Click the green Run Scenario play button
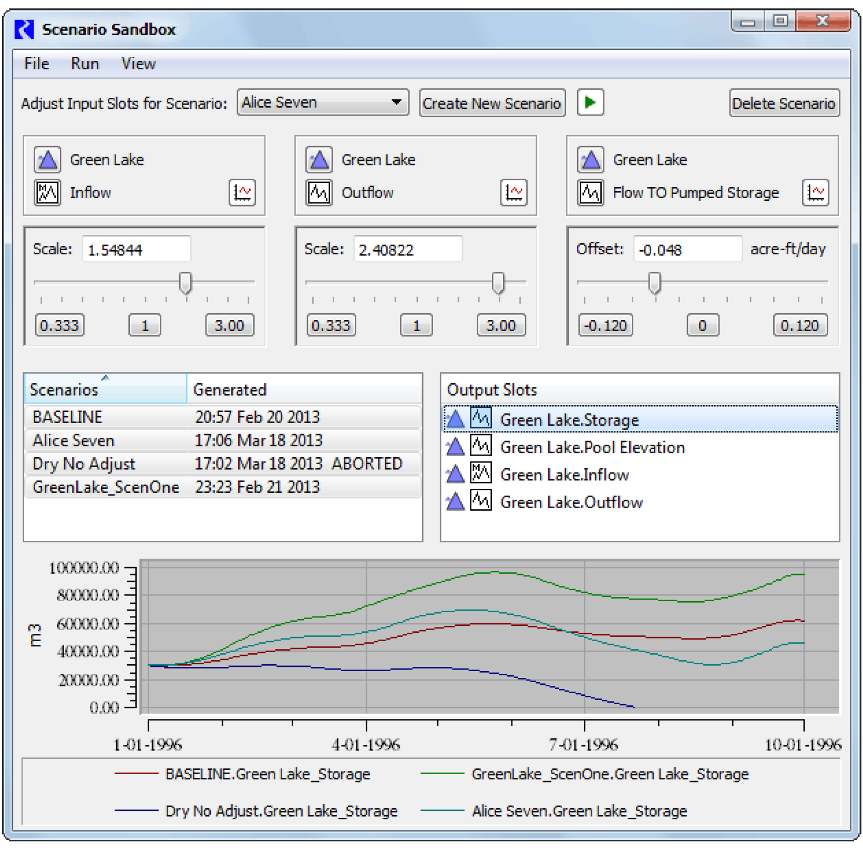This screenshot has height=854, width=863. tap(590, 102)
